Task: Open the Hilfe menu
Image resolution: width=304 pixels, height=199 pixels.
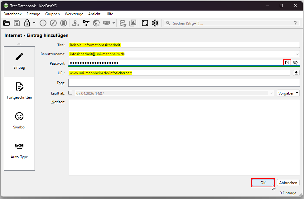Action: (x=109, y=14)
